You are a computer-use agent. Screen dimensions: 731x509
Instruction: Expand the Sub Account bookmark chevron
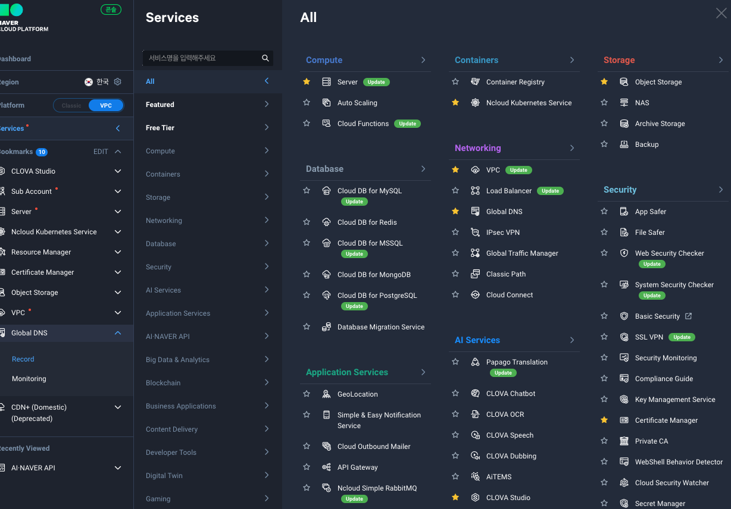tap(118, 191)
